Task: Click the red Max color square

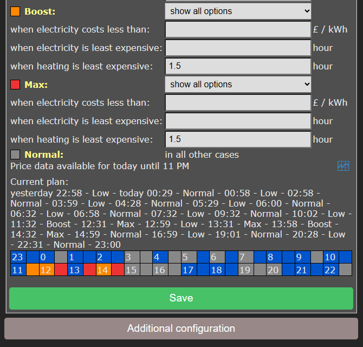Action: tap(15, 85)
